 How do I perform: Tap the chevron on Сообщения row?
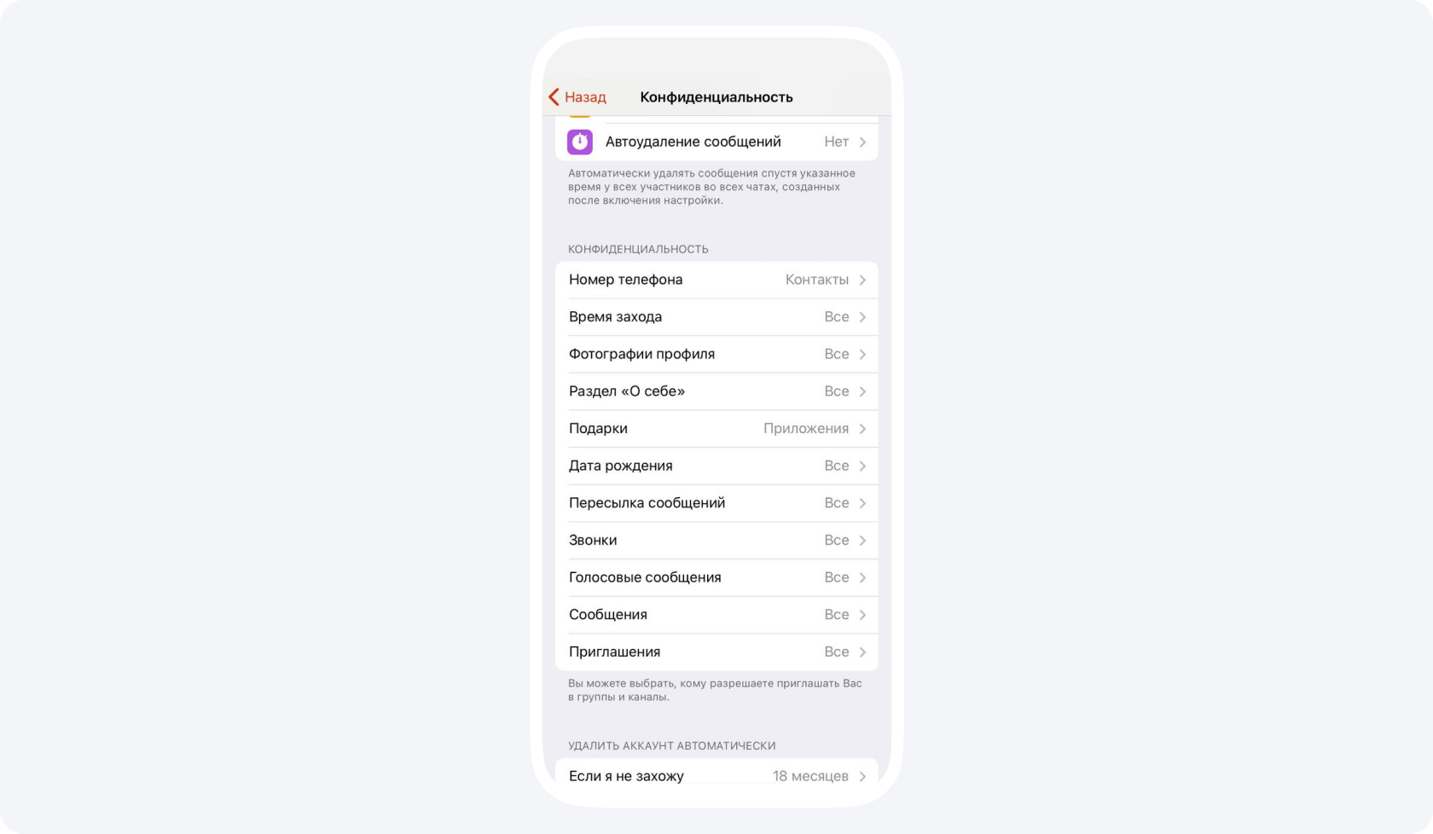862,615
